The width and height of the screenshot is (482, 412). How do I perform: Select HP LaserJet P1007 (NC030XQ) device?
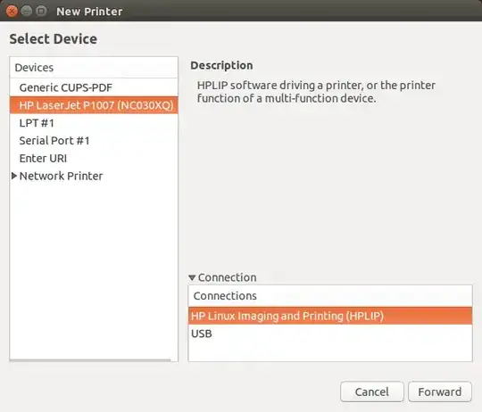click(x=94, y=105)
